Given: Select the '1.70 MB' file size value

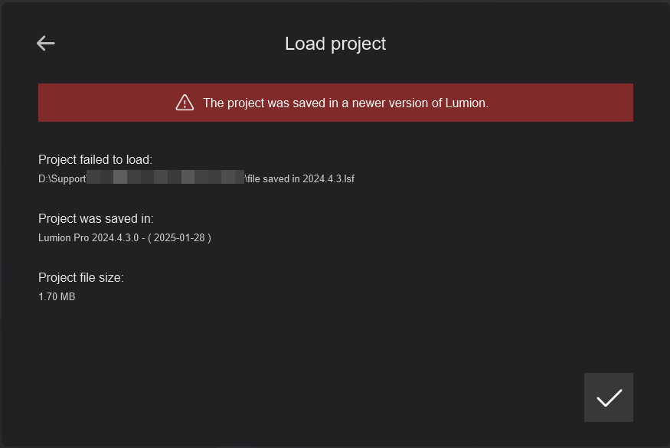Looking at the screenshot, I should pos(57,296).
